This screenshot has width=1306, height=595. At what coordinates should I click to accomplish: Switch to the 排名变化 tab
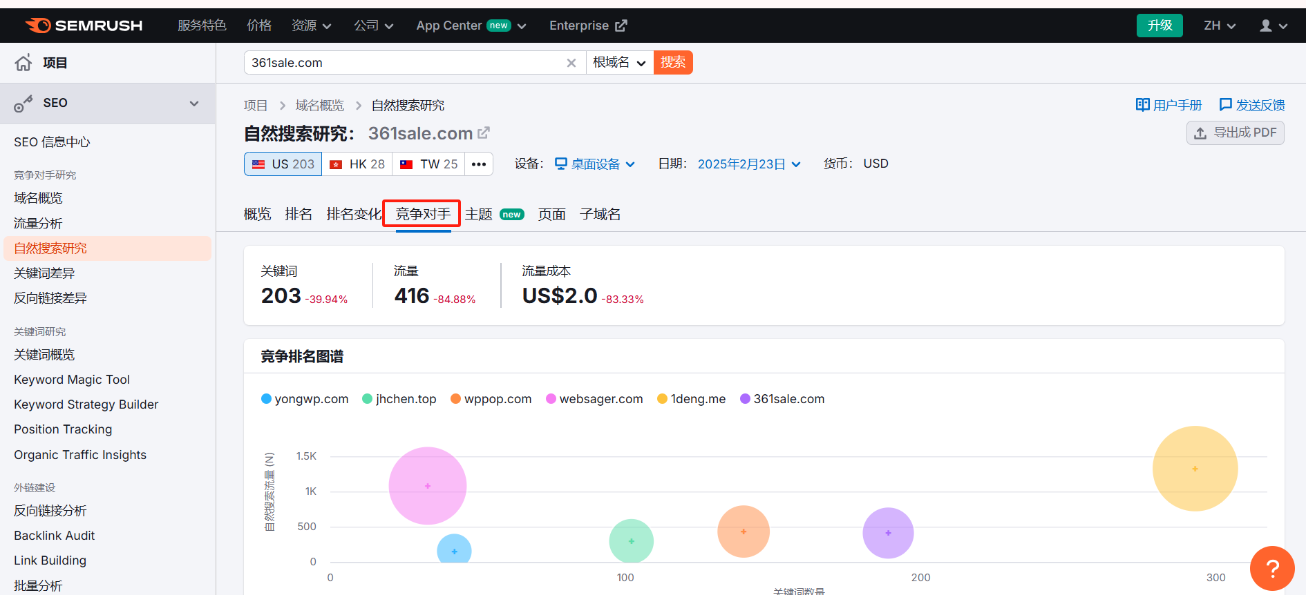coord(354,215)
